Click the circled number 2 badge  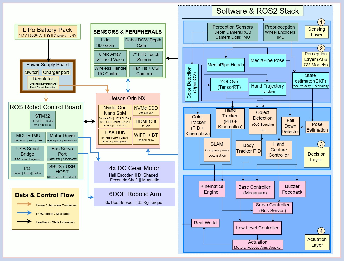(321, 48)
